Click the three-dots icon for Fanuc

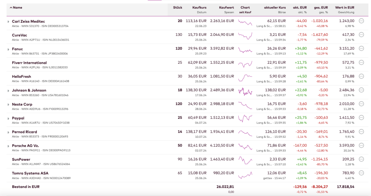tap(361, 49)
